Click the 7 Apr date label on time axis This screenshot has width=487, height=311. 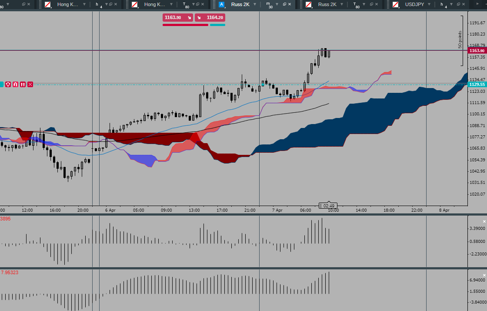tap(277, 210)
